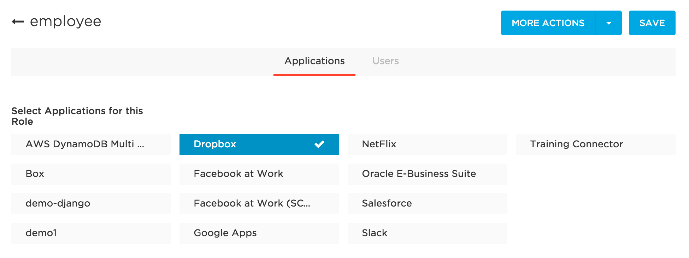Viewport: 689px width, 258px height.
Task: Select the Google Apps application
Action: 259,233
